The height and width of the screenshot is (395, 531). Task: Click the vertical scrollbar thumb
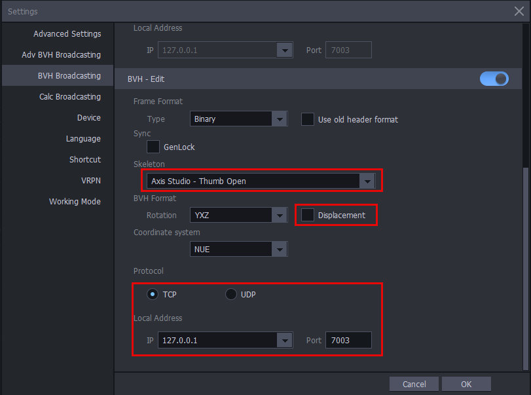(526, 269)
